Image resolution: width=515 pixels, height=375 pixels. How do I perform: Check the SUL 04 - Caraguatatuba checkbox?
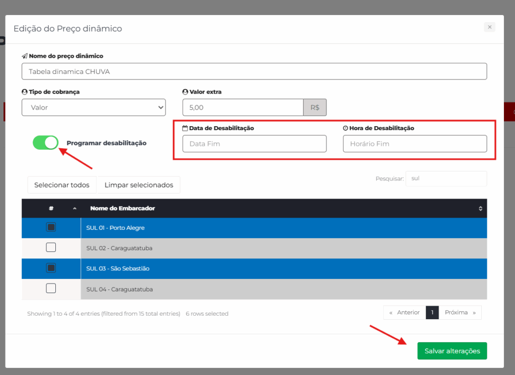tap(51, 289)
